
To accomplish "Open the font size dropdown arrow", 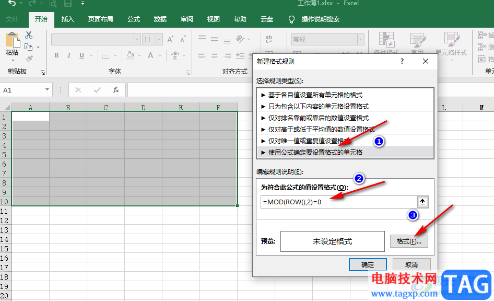I will [159, 40].
